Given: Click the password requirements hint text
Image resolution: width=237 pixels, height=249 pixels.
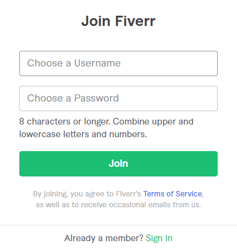Looking at the screenshot, I should (106, 128).
